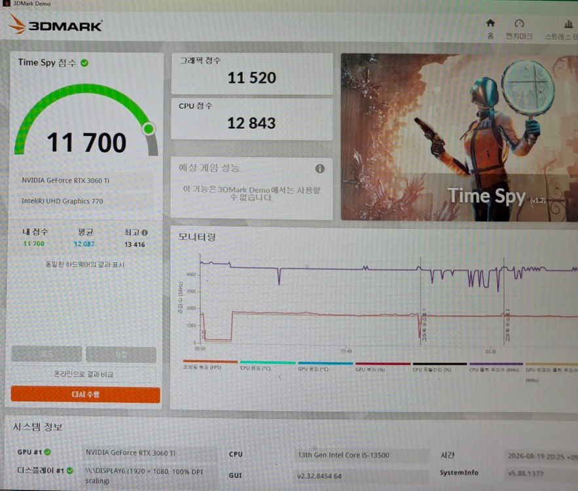Click the Time Spy artwork thumbnail

(x=460, y=137)
